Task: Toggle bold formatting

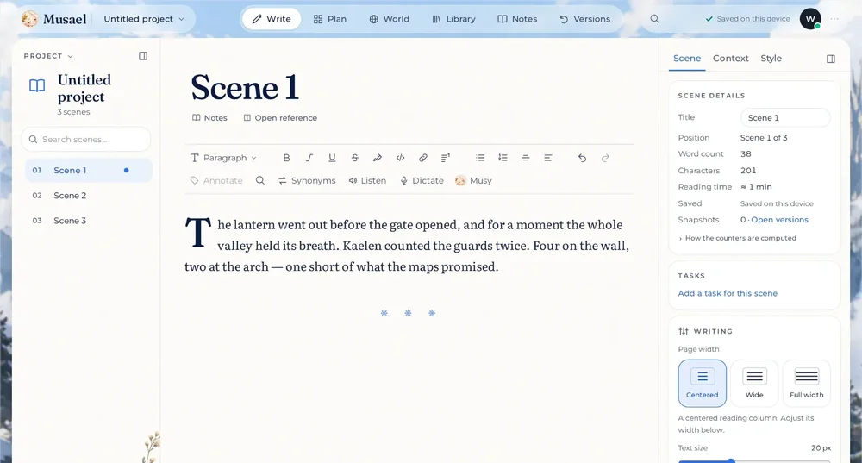Action: [286, 158]
